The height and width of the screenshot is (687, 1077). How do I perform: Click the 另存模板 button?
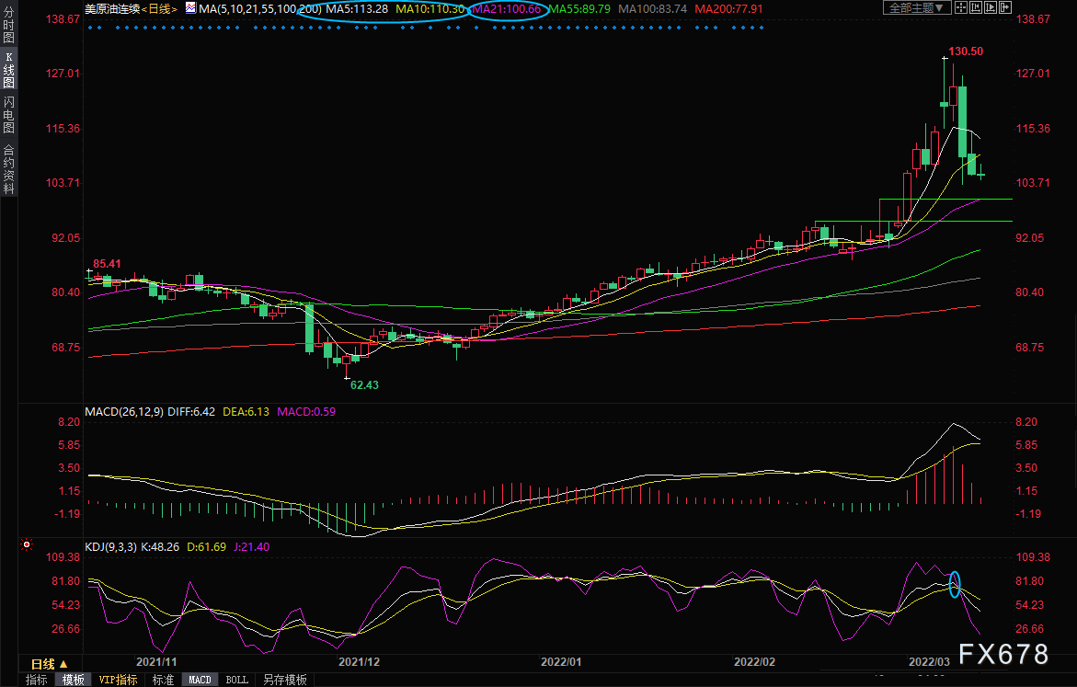point(284,680)
